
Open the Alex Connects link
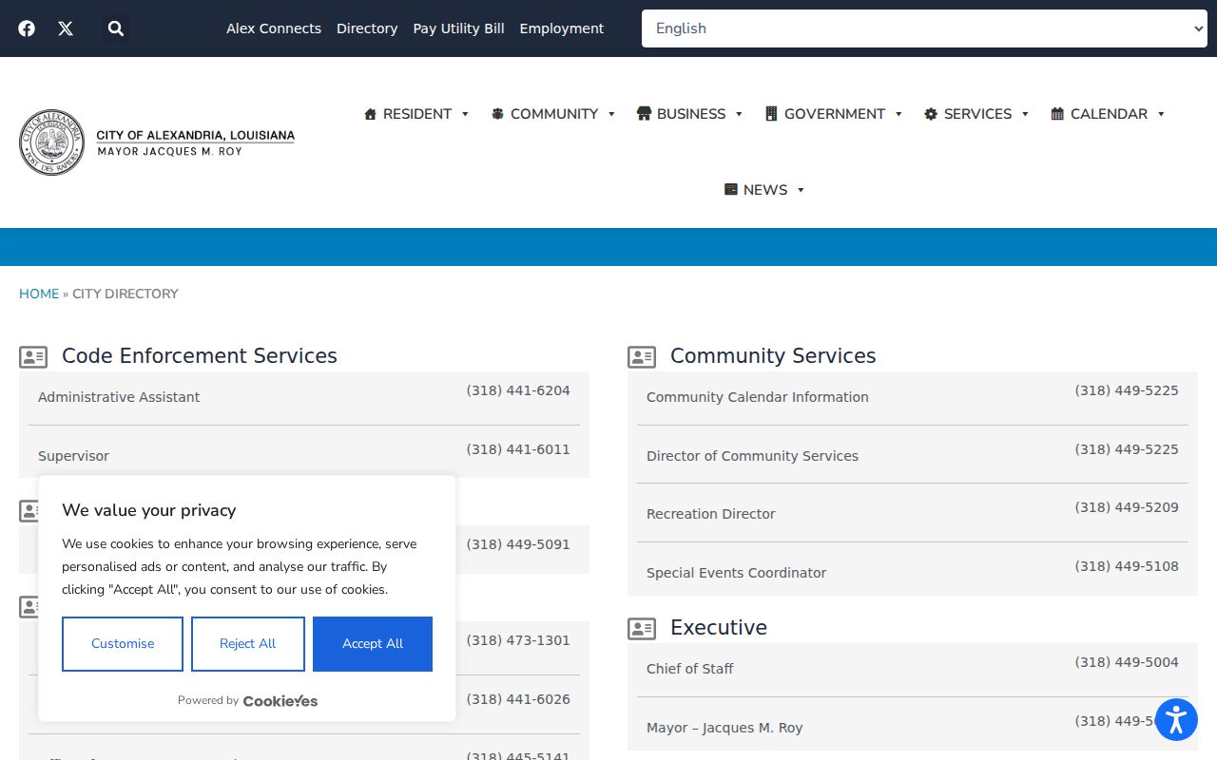click(x=274, y=28)
